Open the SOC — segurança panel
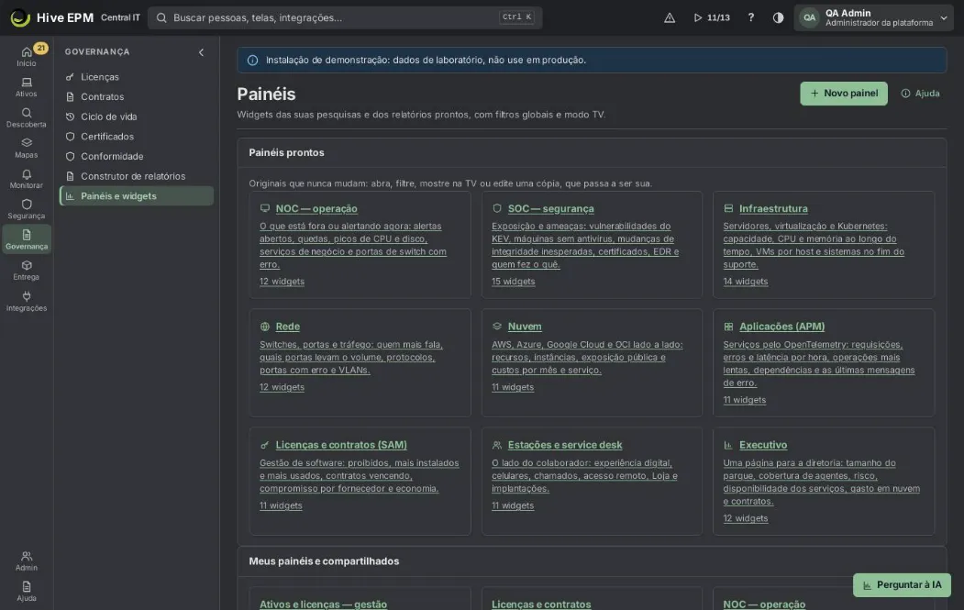The height and width of the screenshot is (610, 964). (551, 208)
